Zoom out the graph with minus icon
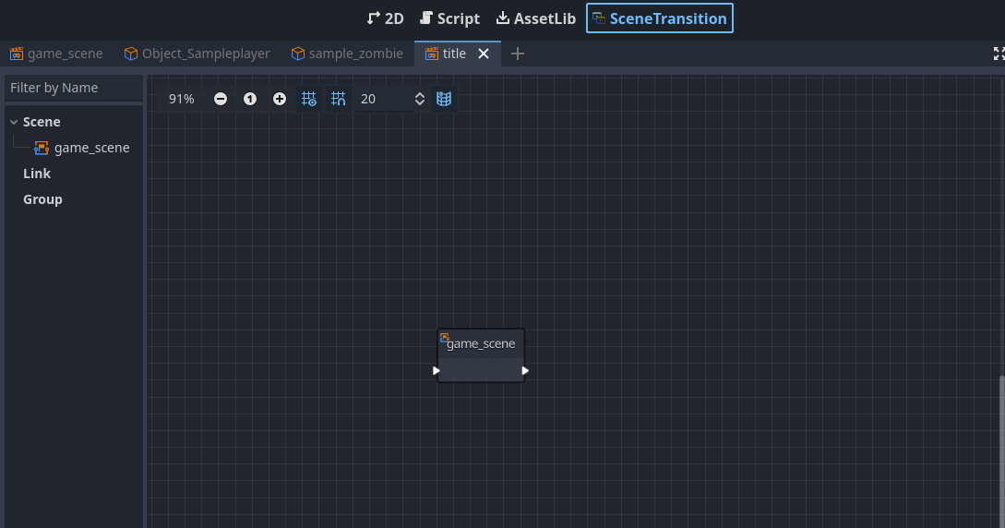Screen dimensions: 1005x528 221,99
